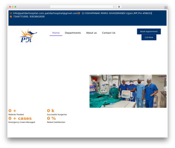Click the yellow minimize window button
Viewport: 175px width, 148px height.
click(13, 7)
